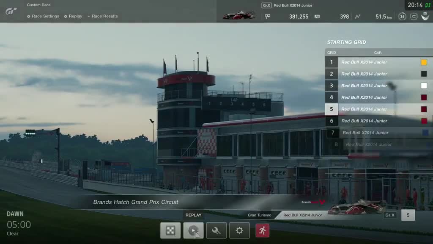Click the 51.5 km distance value

pos(384,17)
